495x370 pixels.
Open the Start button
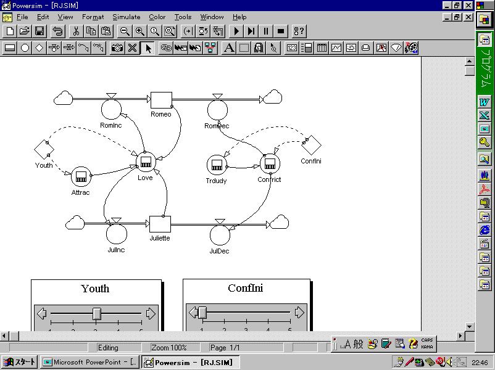(x=20, y=362)
